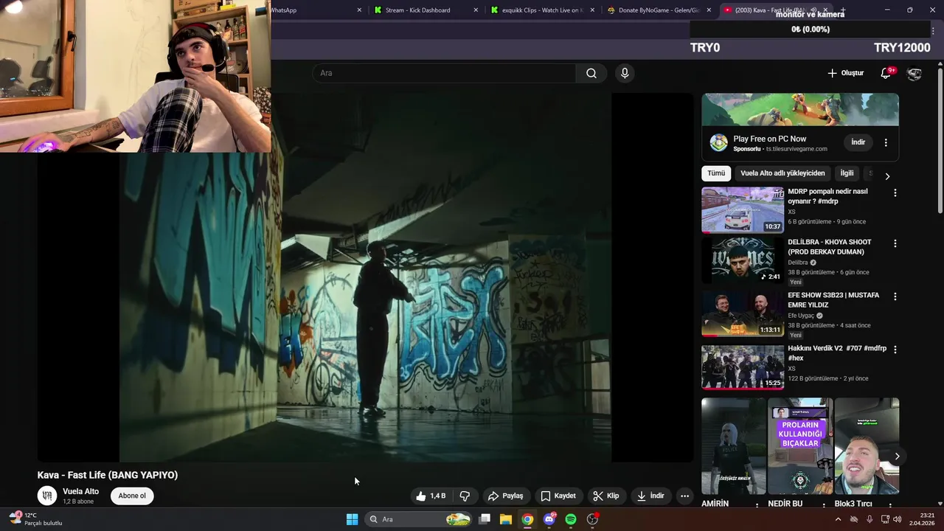The height and width of the screenshot is (531, 944).
Task: Switch to the WhatsApp browser tab
Action: [x=317, y=10]
